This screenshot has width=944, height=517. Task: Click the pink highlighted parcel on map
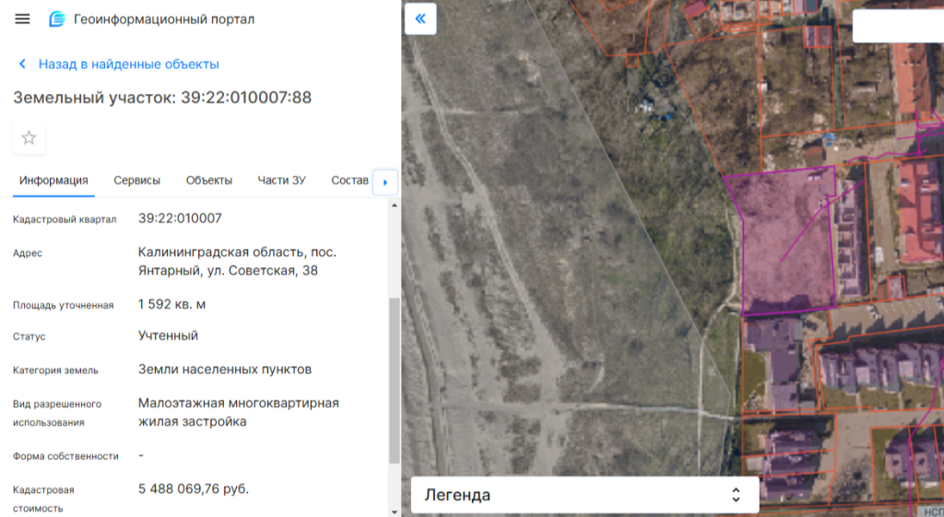pos(784,244)
